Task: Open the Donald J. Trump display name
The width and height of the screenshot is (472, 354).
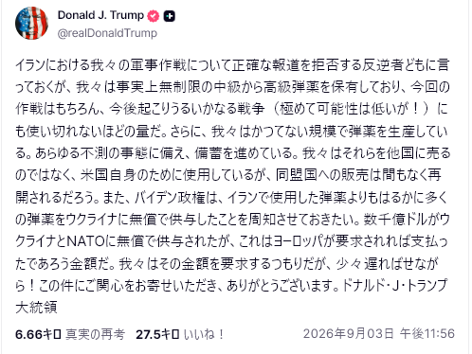Action: (100, 15)
